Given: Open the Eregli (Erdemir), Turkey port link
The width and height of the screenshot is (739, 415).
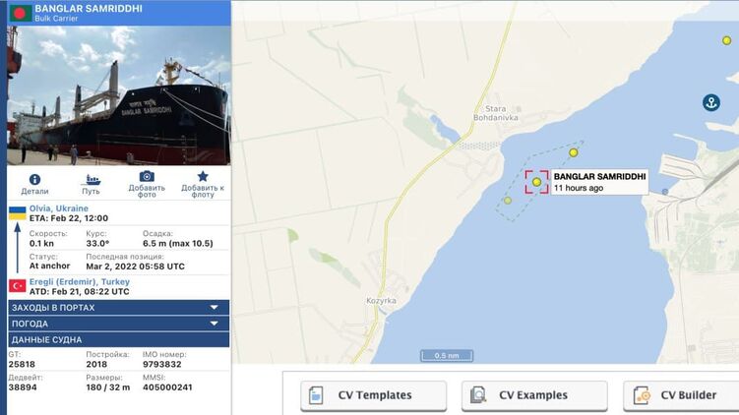Looking at the screenshot, I should [x=79, y=281].
